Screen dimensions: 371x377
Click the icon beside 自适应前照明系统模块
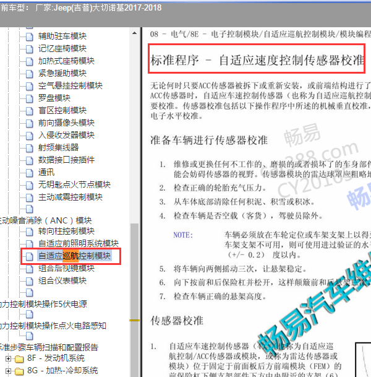pos(30,244)
